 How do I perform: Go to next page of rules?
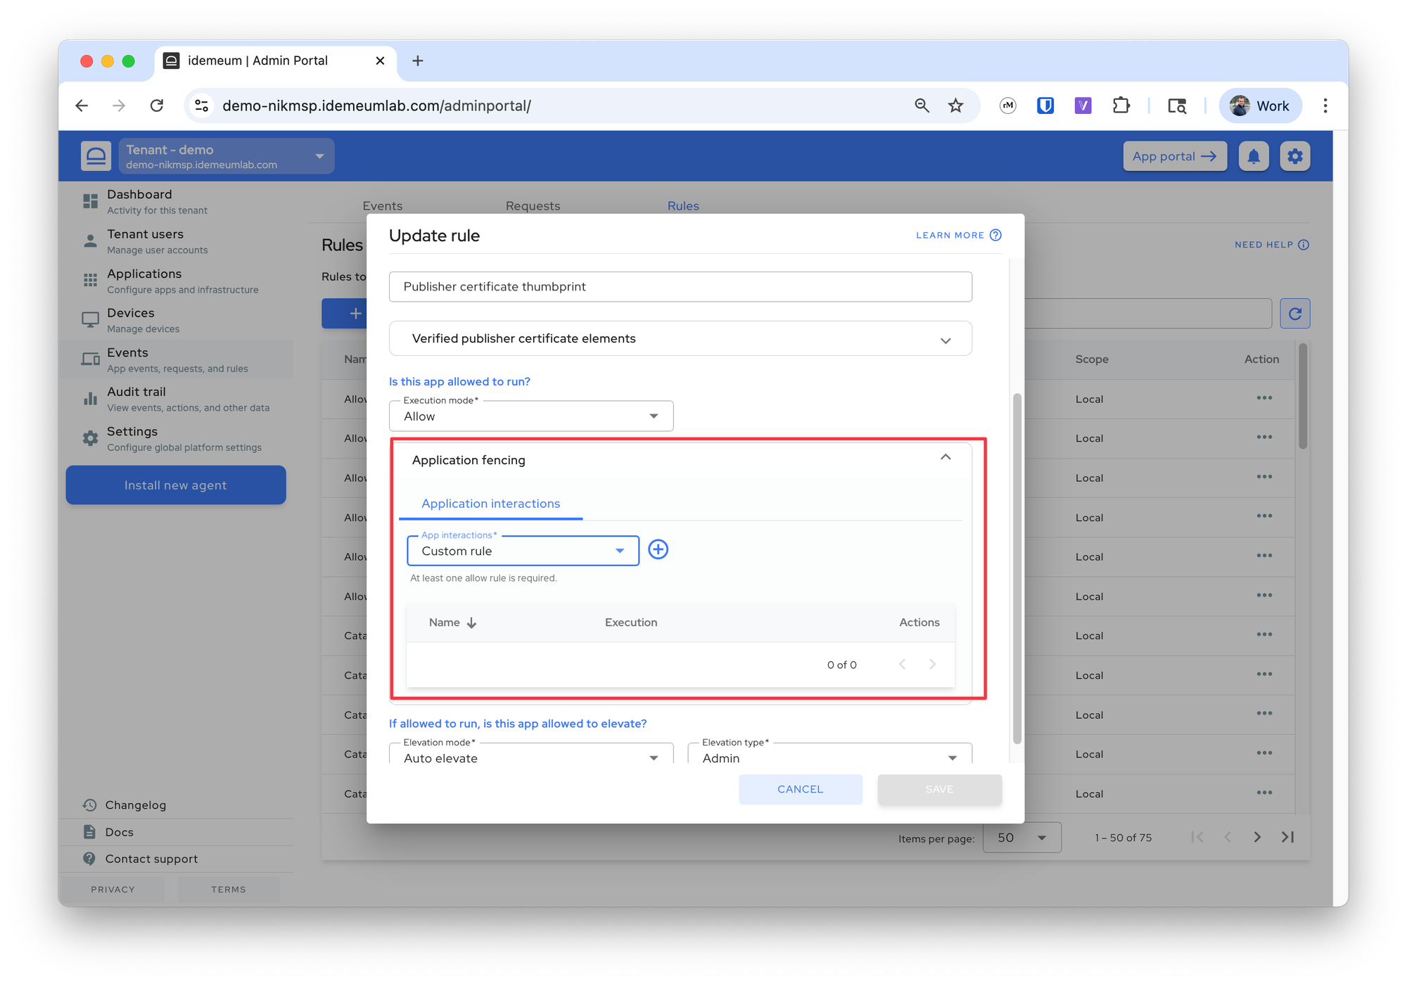[1257, 837]
